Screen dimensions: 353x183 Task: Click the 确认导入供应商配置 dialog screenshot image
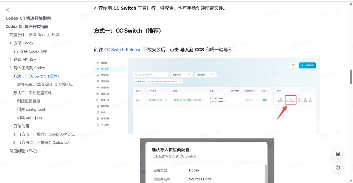pyautogui.click(x=207, y=161)
